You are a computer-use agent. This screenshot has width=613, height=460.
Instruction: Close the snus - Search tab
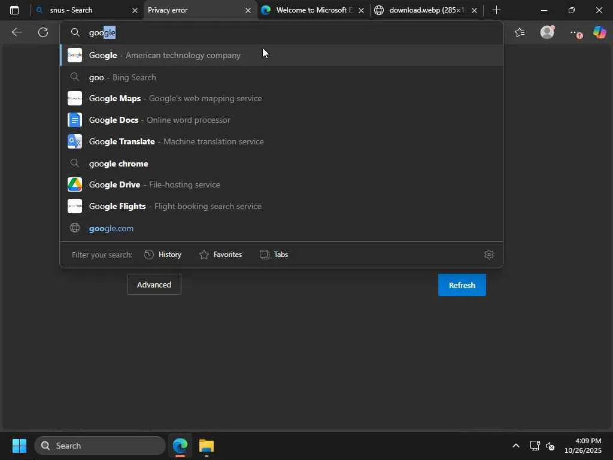pos(135,10)
